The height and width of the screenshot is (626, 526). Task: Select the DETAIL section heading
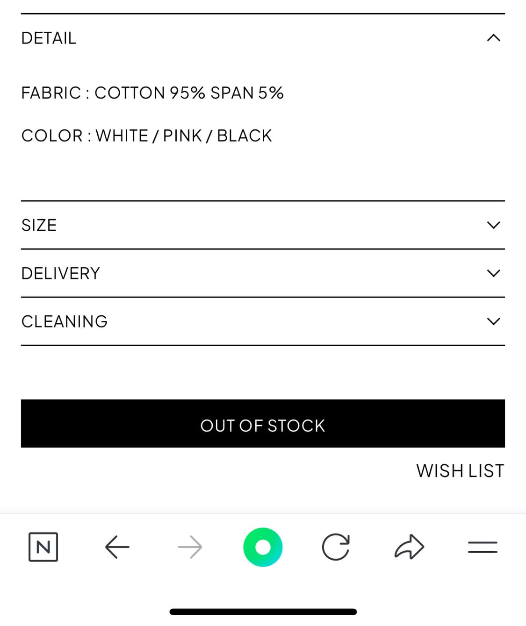pyautogui.click(x=49, y=38)
